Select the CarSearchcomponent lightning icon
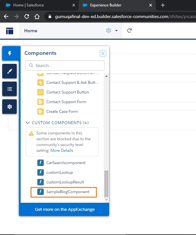Viewport: 196px width, 235px height. point(41,163)
